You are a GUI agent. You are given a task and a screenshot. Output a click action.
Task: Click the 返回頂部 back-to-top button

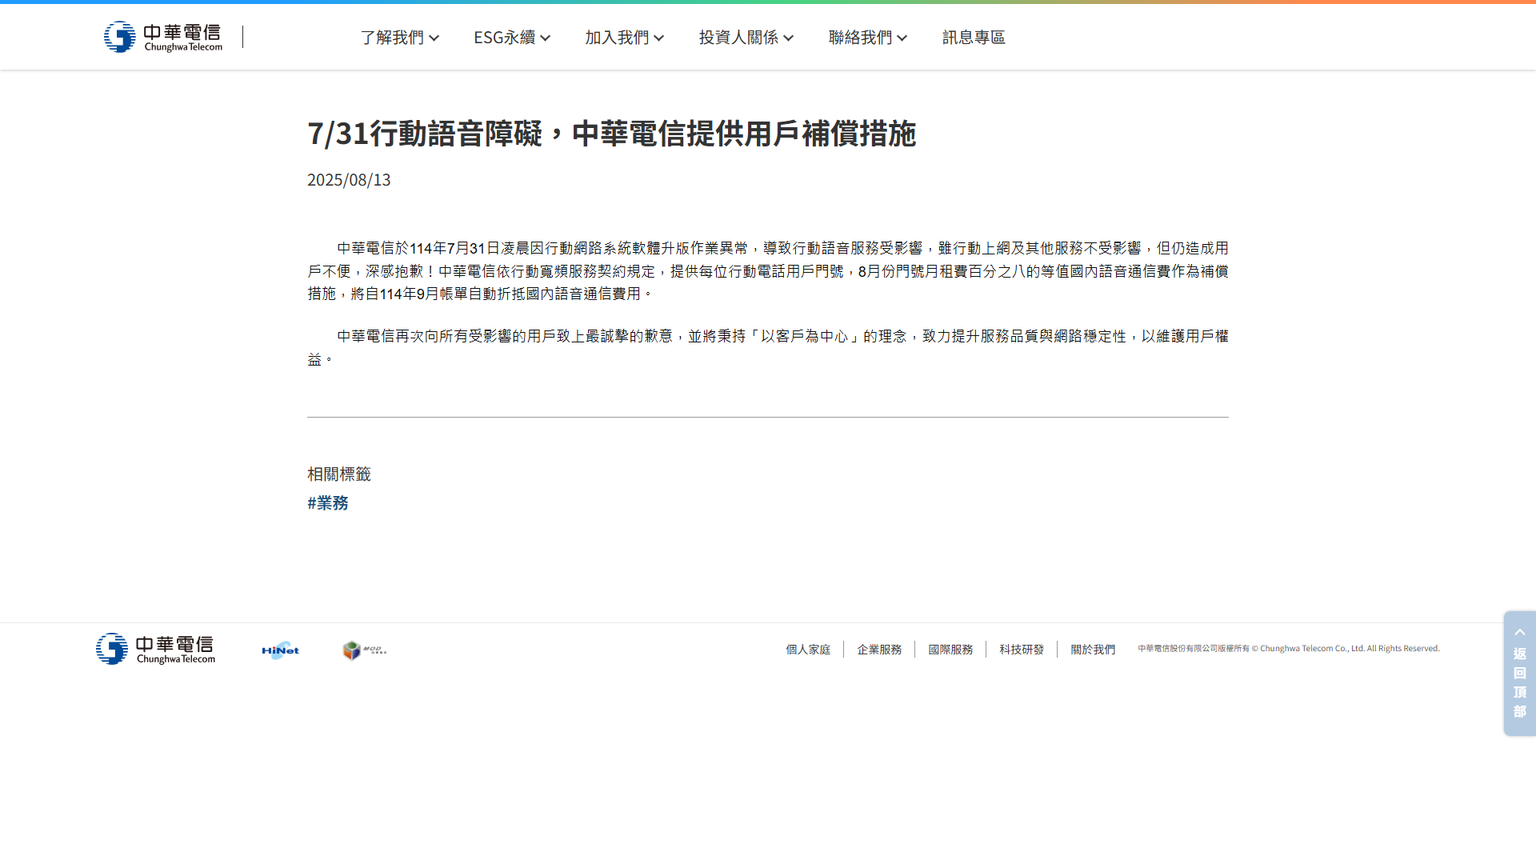coord(1520,674)
